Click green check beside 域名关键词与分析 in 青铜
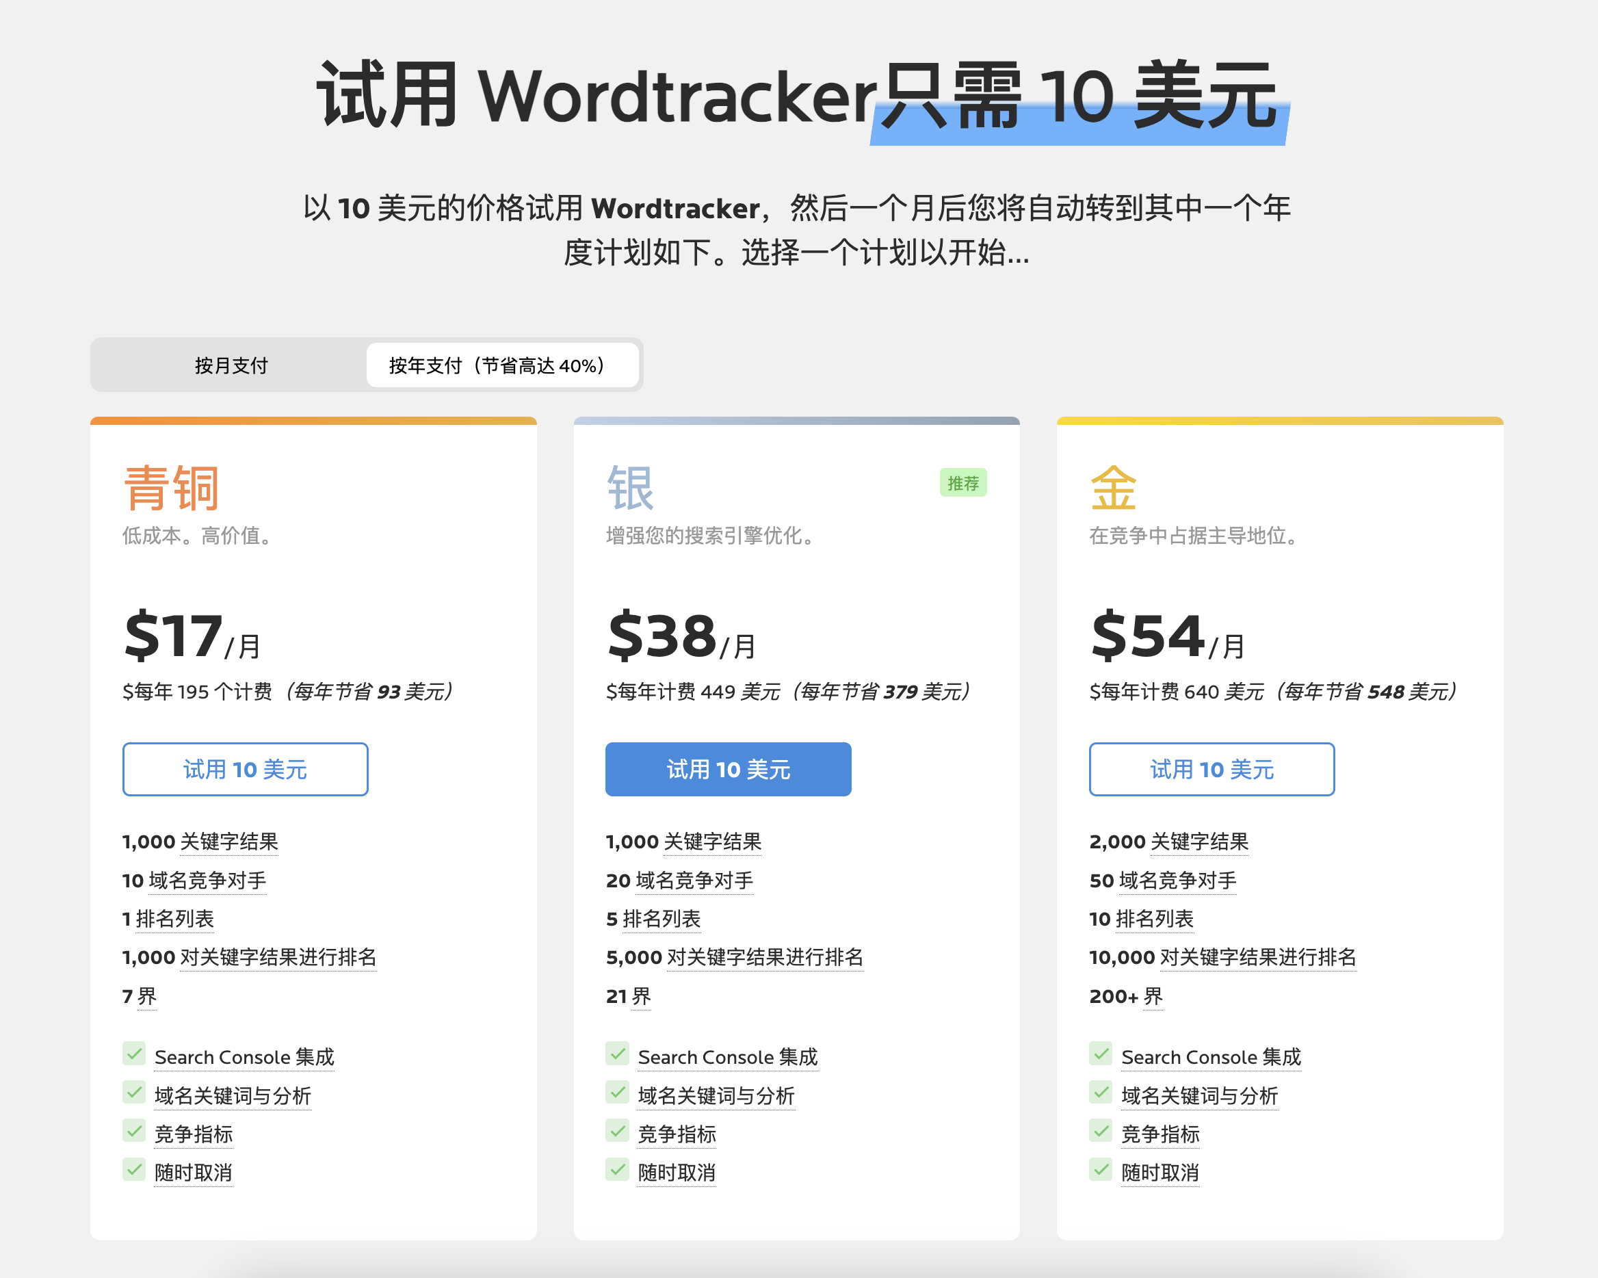Image resolution: width=1598 pixels, height=1278 pixels. [134, 1092]
